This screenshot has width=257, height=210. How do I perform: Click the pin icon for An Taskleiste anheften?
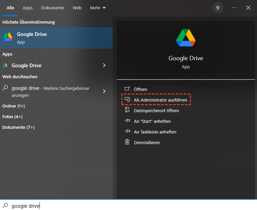[x=127, y=131]
